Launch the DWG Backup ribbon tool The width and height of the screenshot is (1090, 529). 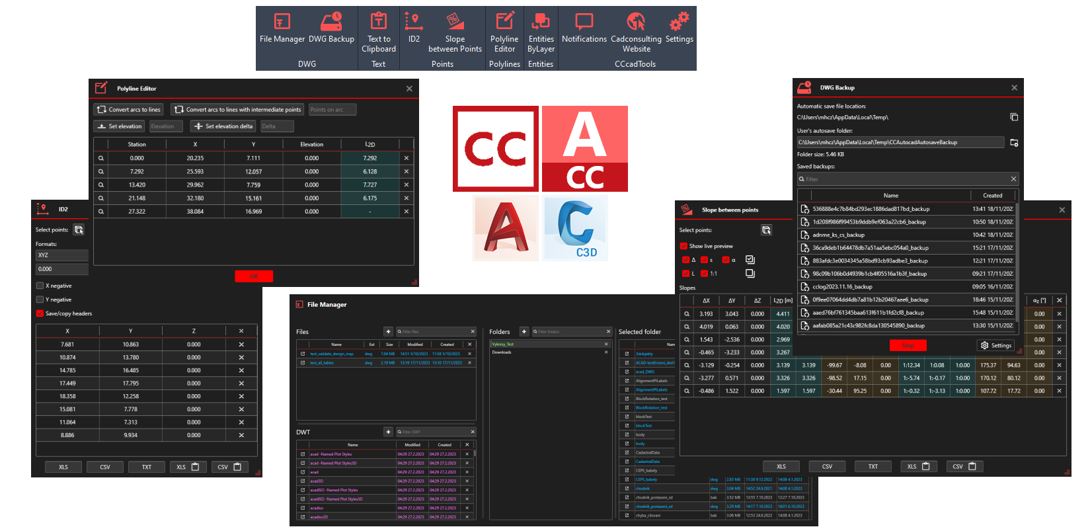coord(331,28)
